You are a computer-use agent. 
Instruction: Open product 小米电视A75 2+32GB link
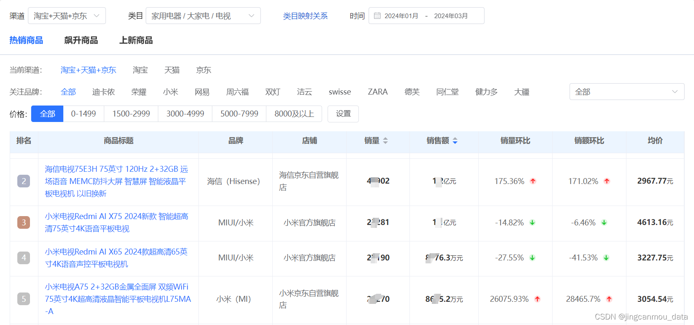118,299
